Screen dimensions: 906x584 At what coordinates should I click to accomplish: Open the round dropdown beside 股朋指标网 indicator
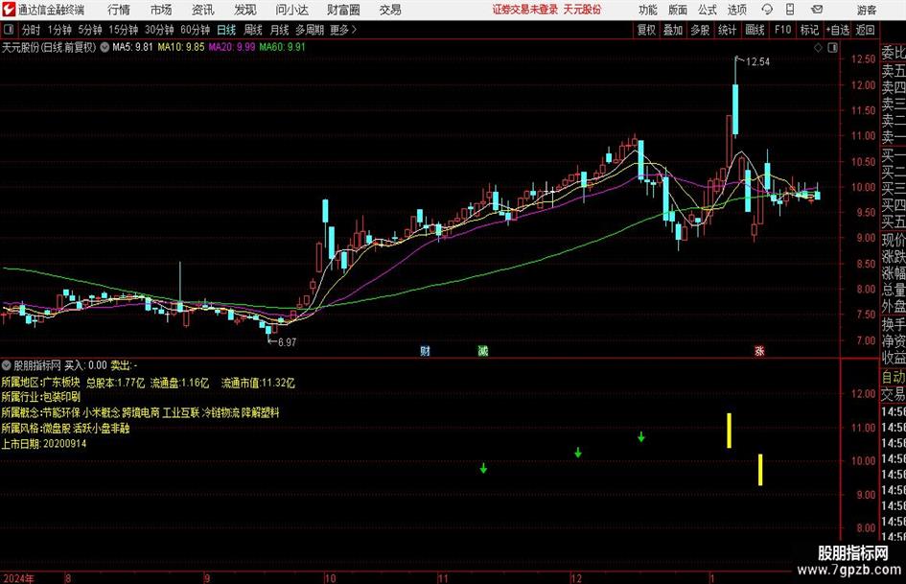click(7, 365)
